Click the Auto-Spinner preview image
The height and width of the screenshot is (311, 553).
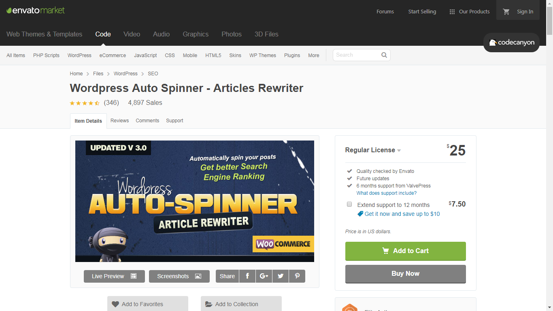pos(195,201)
